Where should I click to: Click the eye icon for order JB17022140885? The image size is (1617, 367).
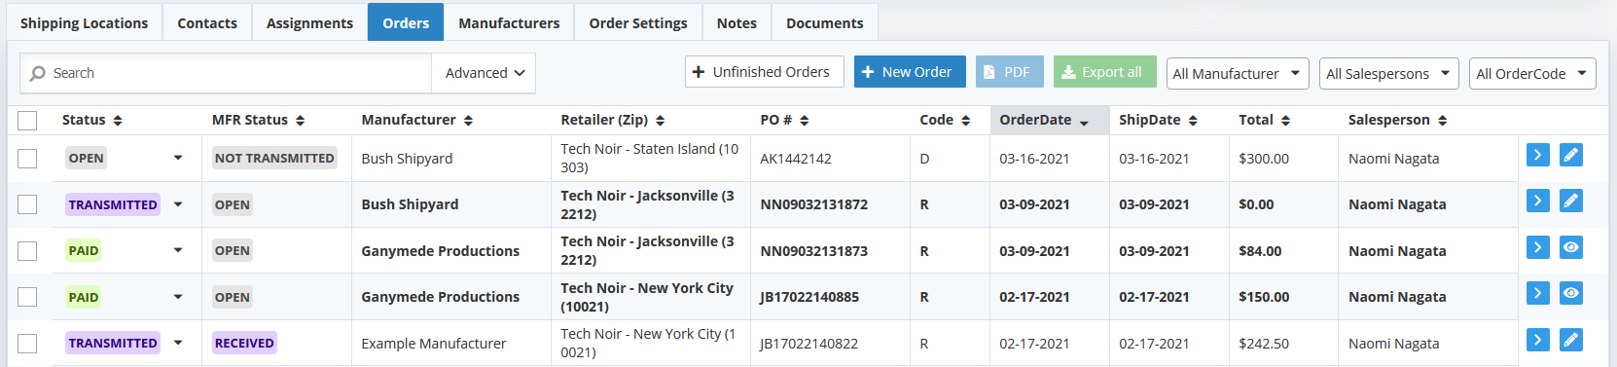tap(1570, 293)
